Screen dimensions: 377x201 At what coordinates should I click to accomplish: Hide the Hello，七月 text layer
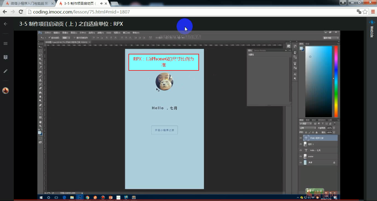click(x=301, y=150)
